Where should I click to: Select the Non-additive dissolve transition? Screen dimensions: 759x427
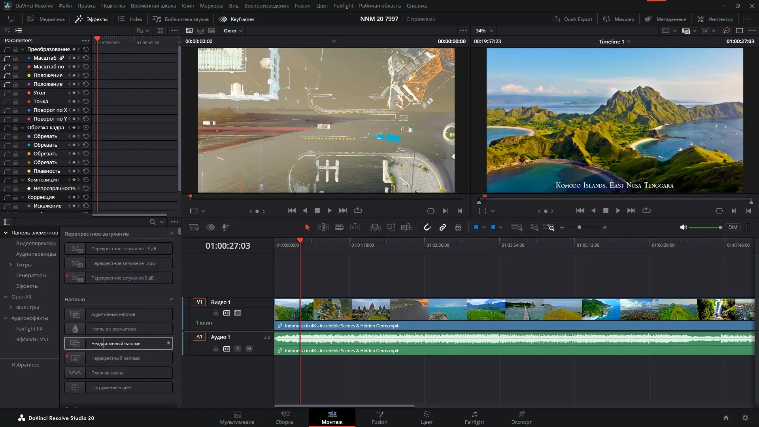[x=119, y=344]
